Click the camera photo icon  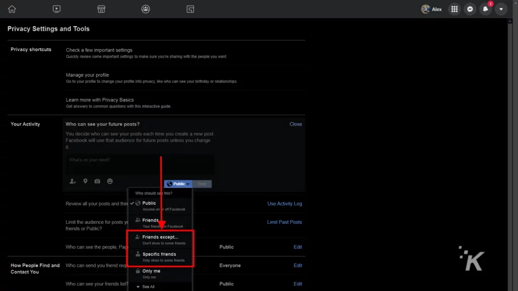[x=97, y=181]
